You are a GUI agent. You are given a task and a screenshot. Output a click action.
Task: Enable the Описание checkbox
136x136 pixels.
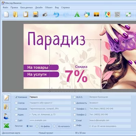pos(16,109)
